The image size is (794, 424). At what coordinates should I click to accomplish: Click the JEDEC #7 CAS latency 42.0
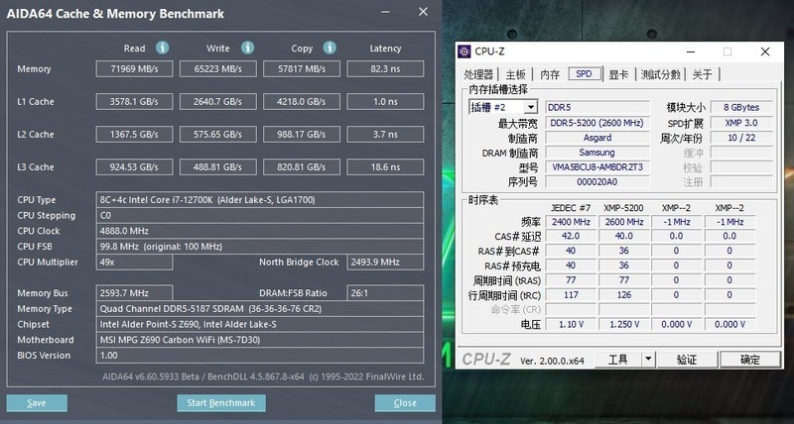[571, 236]
